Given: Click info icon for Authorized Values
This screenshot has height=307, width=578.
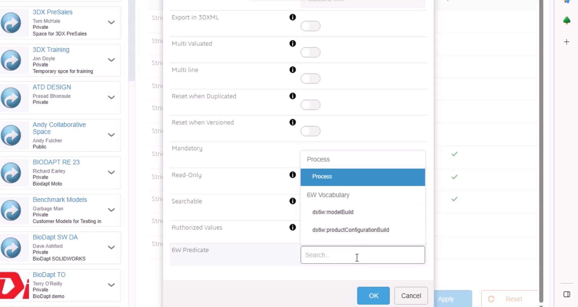Looking at the screenshot, I should coord(292,227).
